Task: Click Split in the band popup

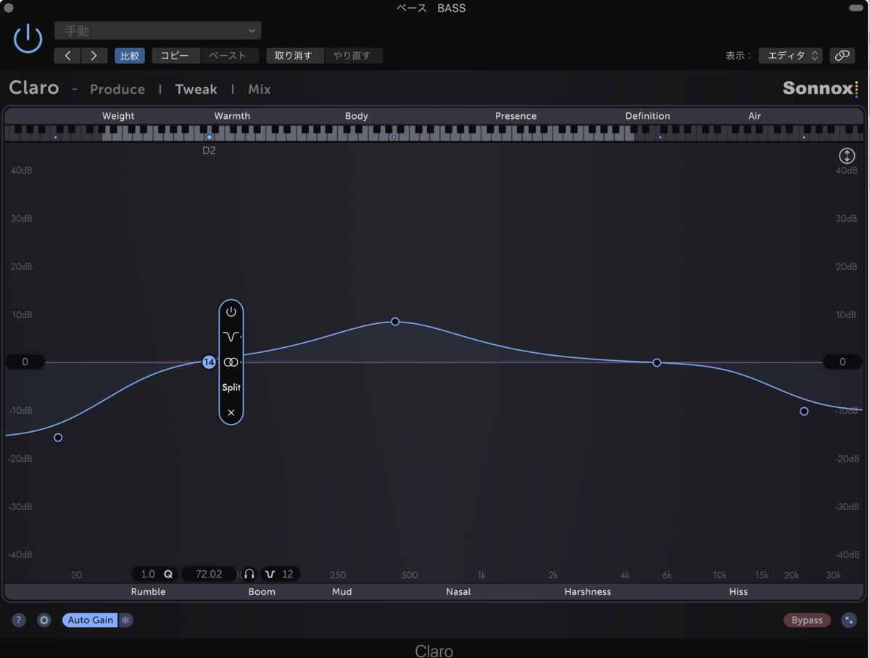Action: click(231, 388)
